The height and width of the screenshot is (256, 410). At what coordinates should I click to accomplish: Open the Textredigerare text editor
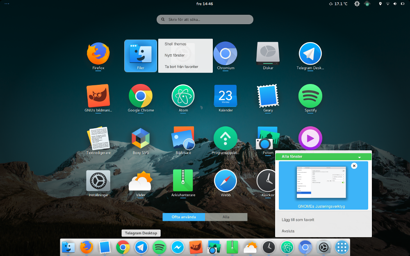click(x=98, y=141)
